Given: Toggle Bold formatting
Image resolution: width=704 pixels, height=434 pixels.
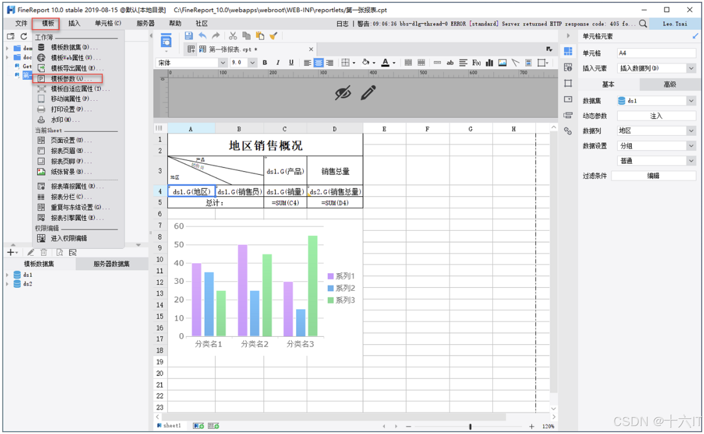Looking at the screenshot, I should [x=265, y=62].
